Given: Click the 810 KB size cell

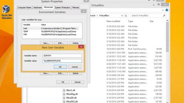Looking at the screenshot, I should point(158,56).
